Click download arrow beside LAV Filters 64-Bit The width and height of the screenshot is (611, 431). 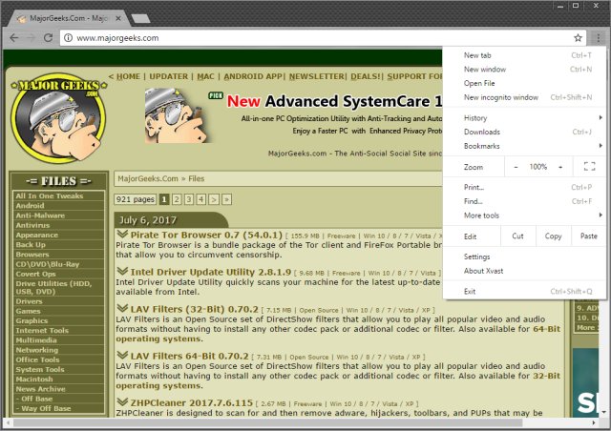click(122, 355)
